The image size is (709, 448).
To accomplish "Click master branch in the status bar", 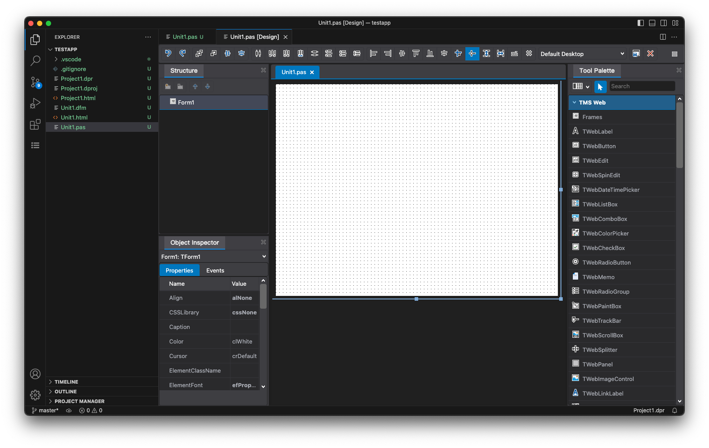I will [45, 411].
